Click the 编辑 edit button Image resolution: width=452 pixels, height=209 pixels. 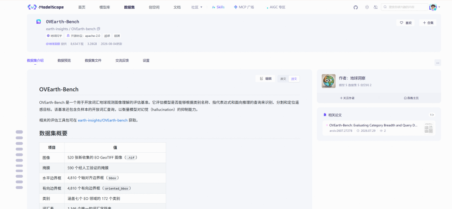pyautogui.click(x=265, y=78)
